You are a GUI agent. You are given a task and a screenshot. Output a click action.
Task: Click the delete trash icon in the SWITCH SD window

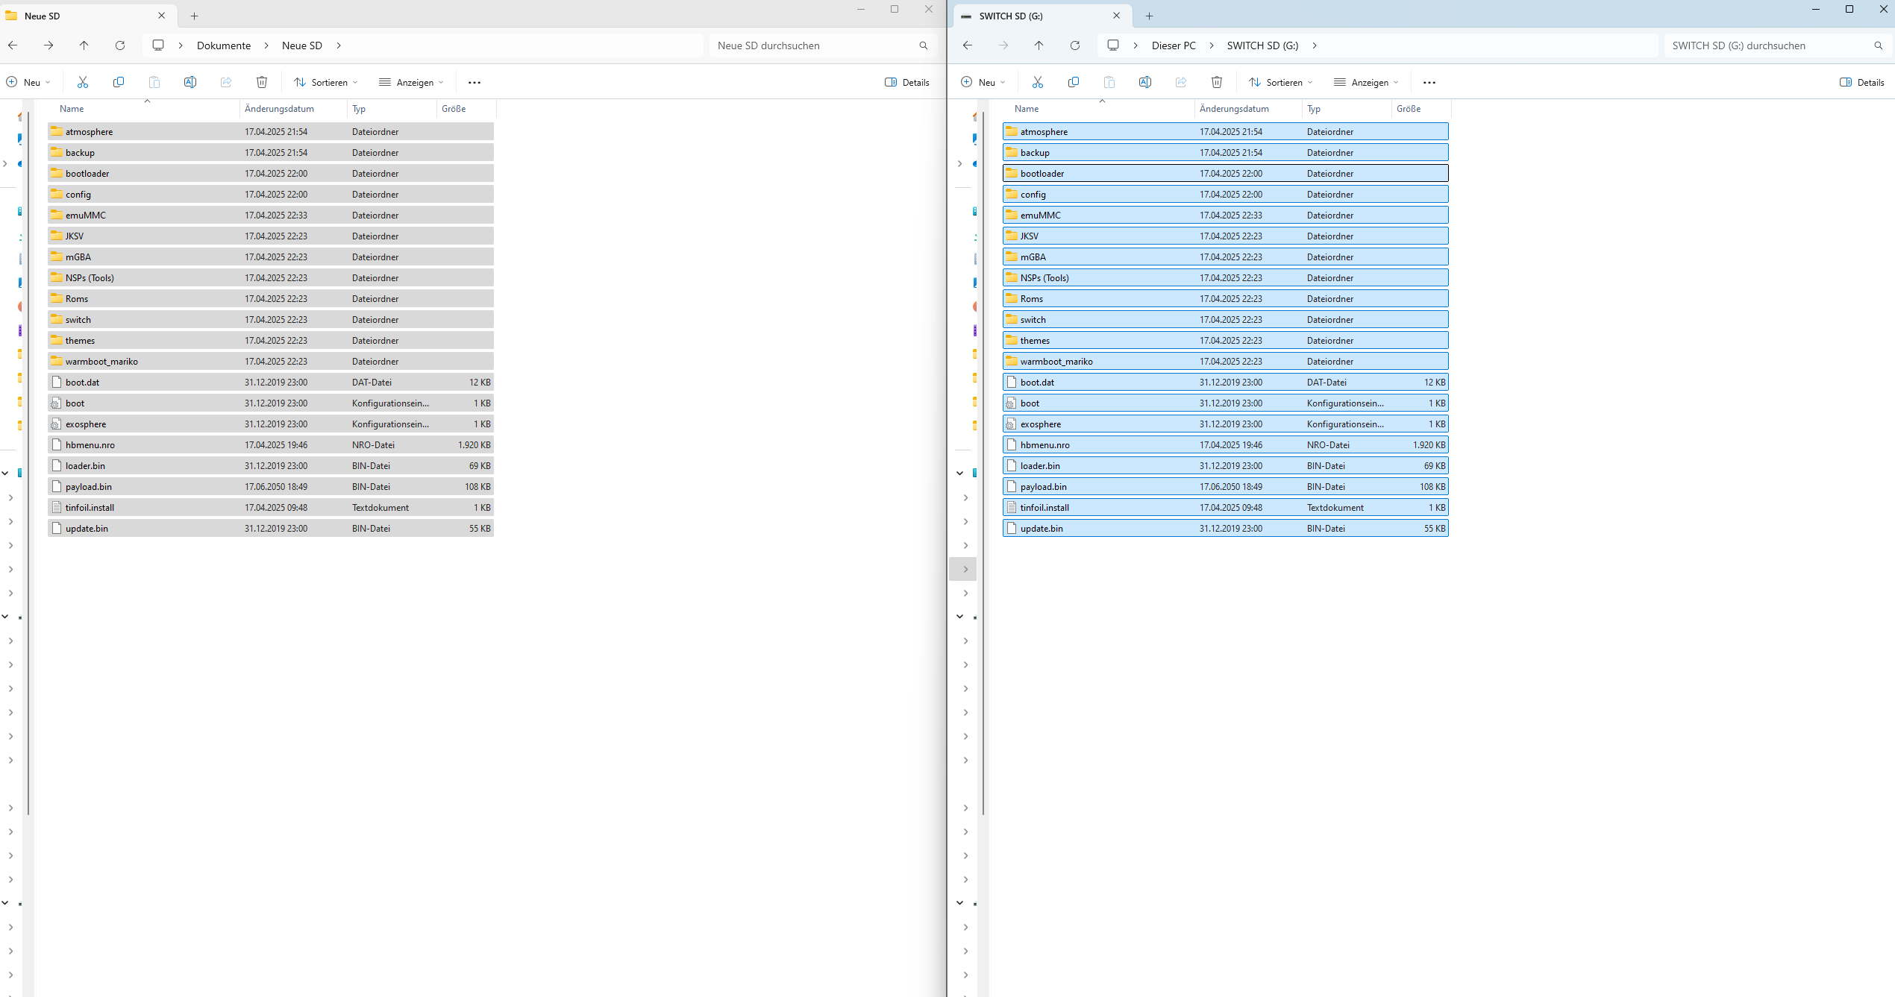click(1217, 82)
